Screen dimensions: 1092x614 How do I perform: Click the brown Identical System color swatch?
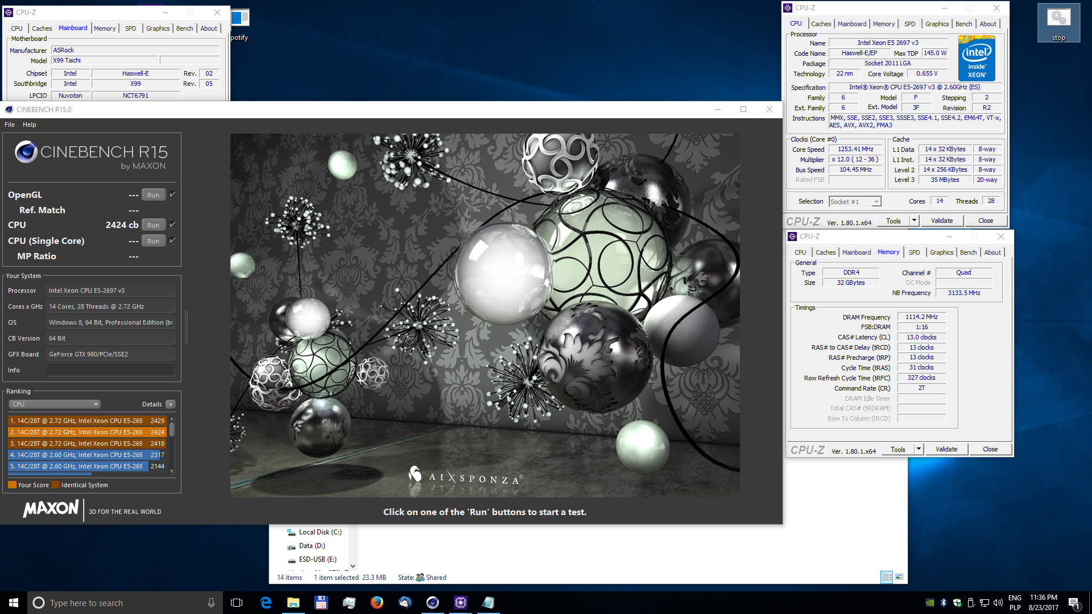click(x=56, y=485)
